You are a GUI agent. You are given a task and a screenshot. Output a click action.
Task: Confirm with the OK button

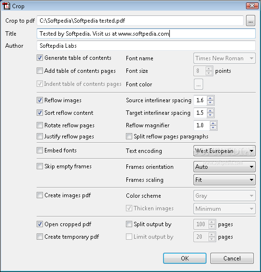tap(185, 258)
